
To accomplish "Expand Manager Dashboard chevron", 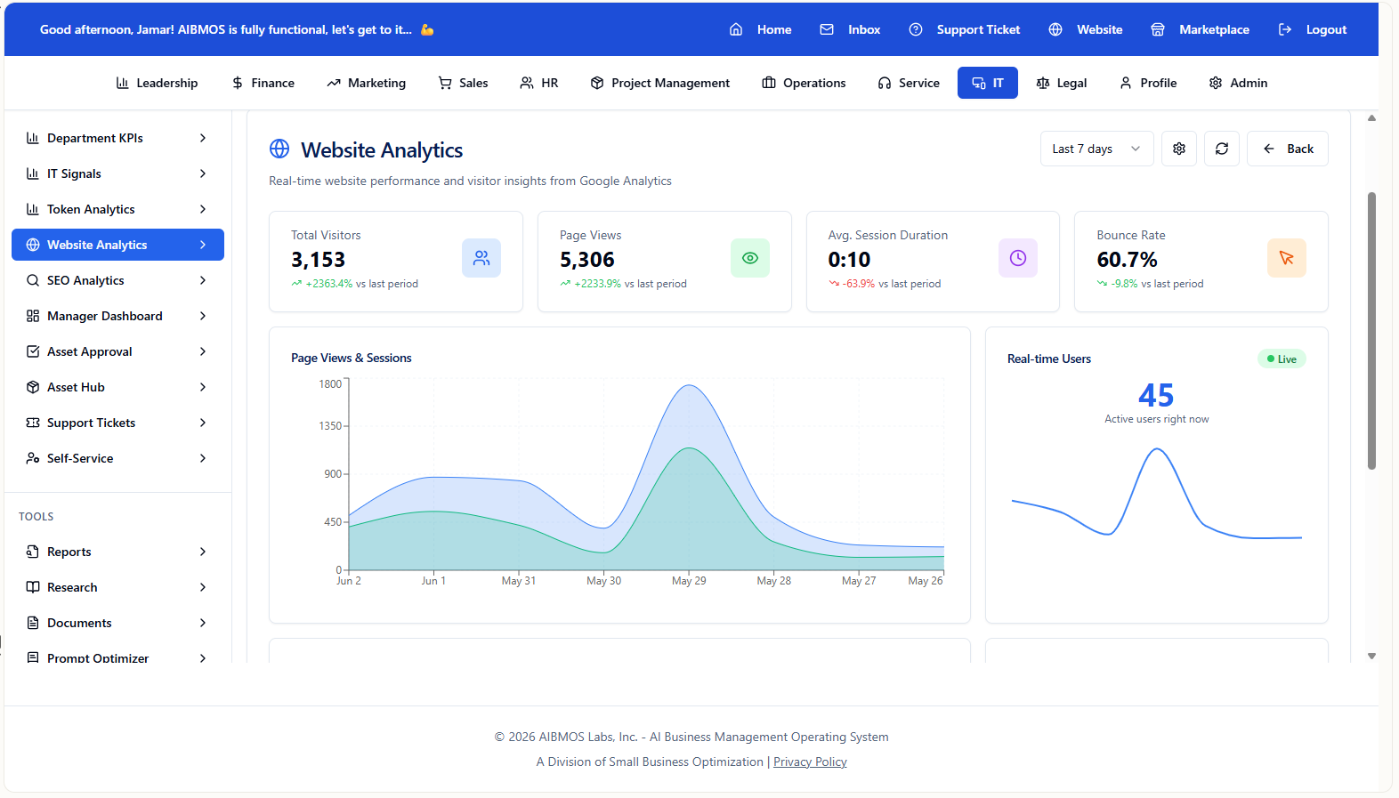I will point(203,316).
